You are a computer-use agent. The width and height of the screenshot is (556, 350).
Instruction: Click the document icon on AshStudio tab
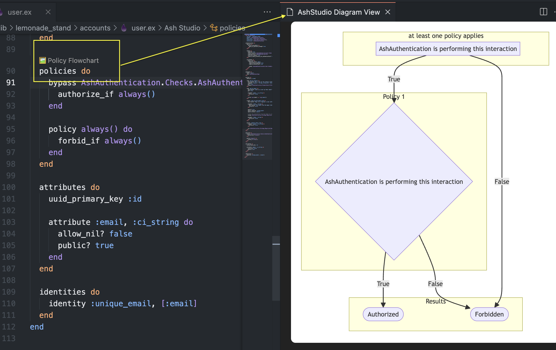point(290,12)
